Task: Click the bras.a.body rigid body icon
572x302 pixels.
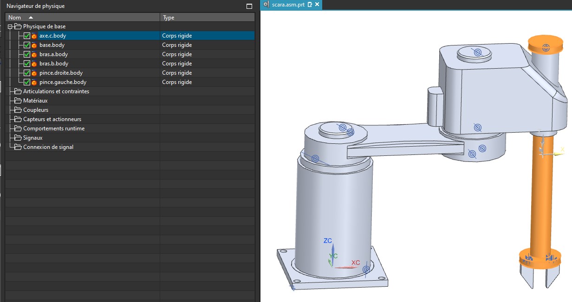Action: (x=34, y=54)
